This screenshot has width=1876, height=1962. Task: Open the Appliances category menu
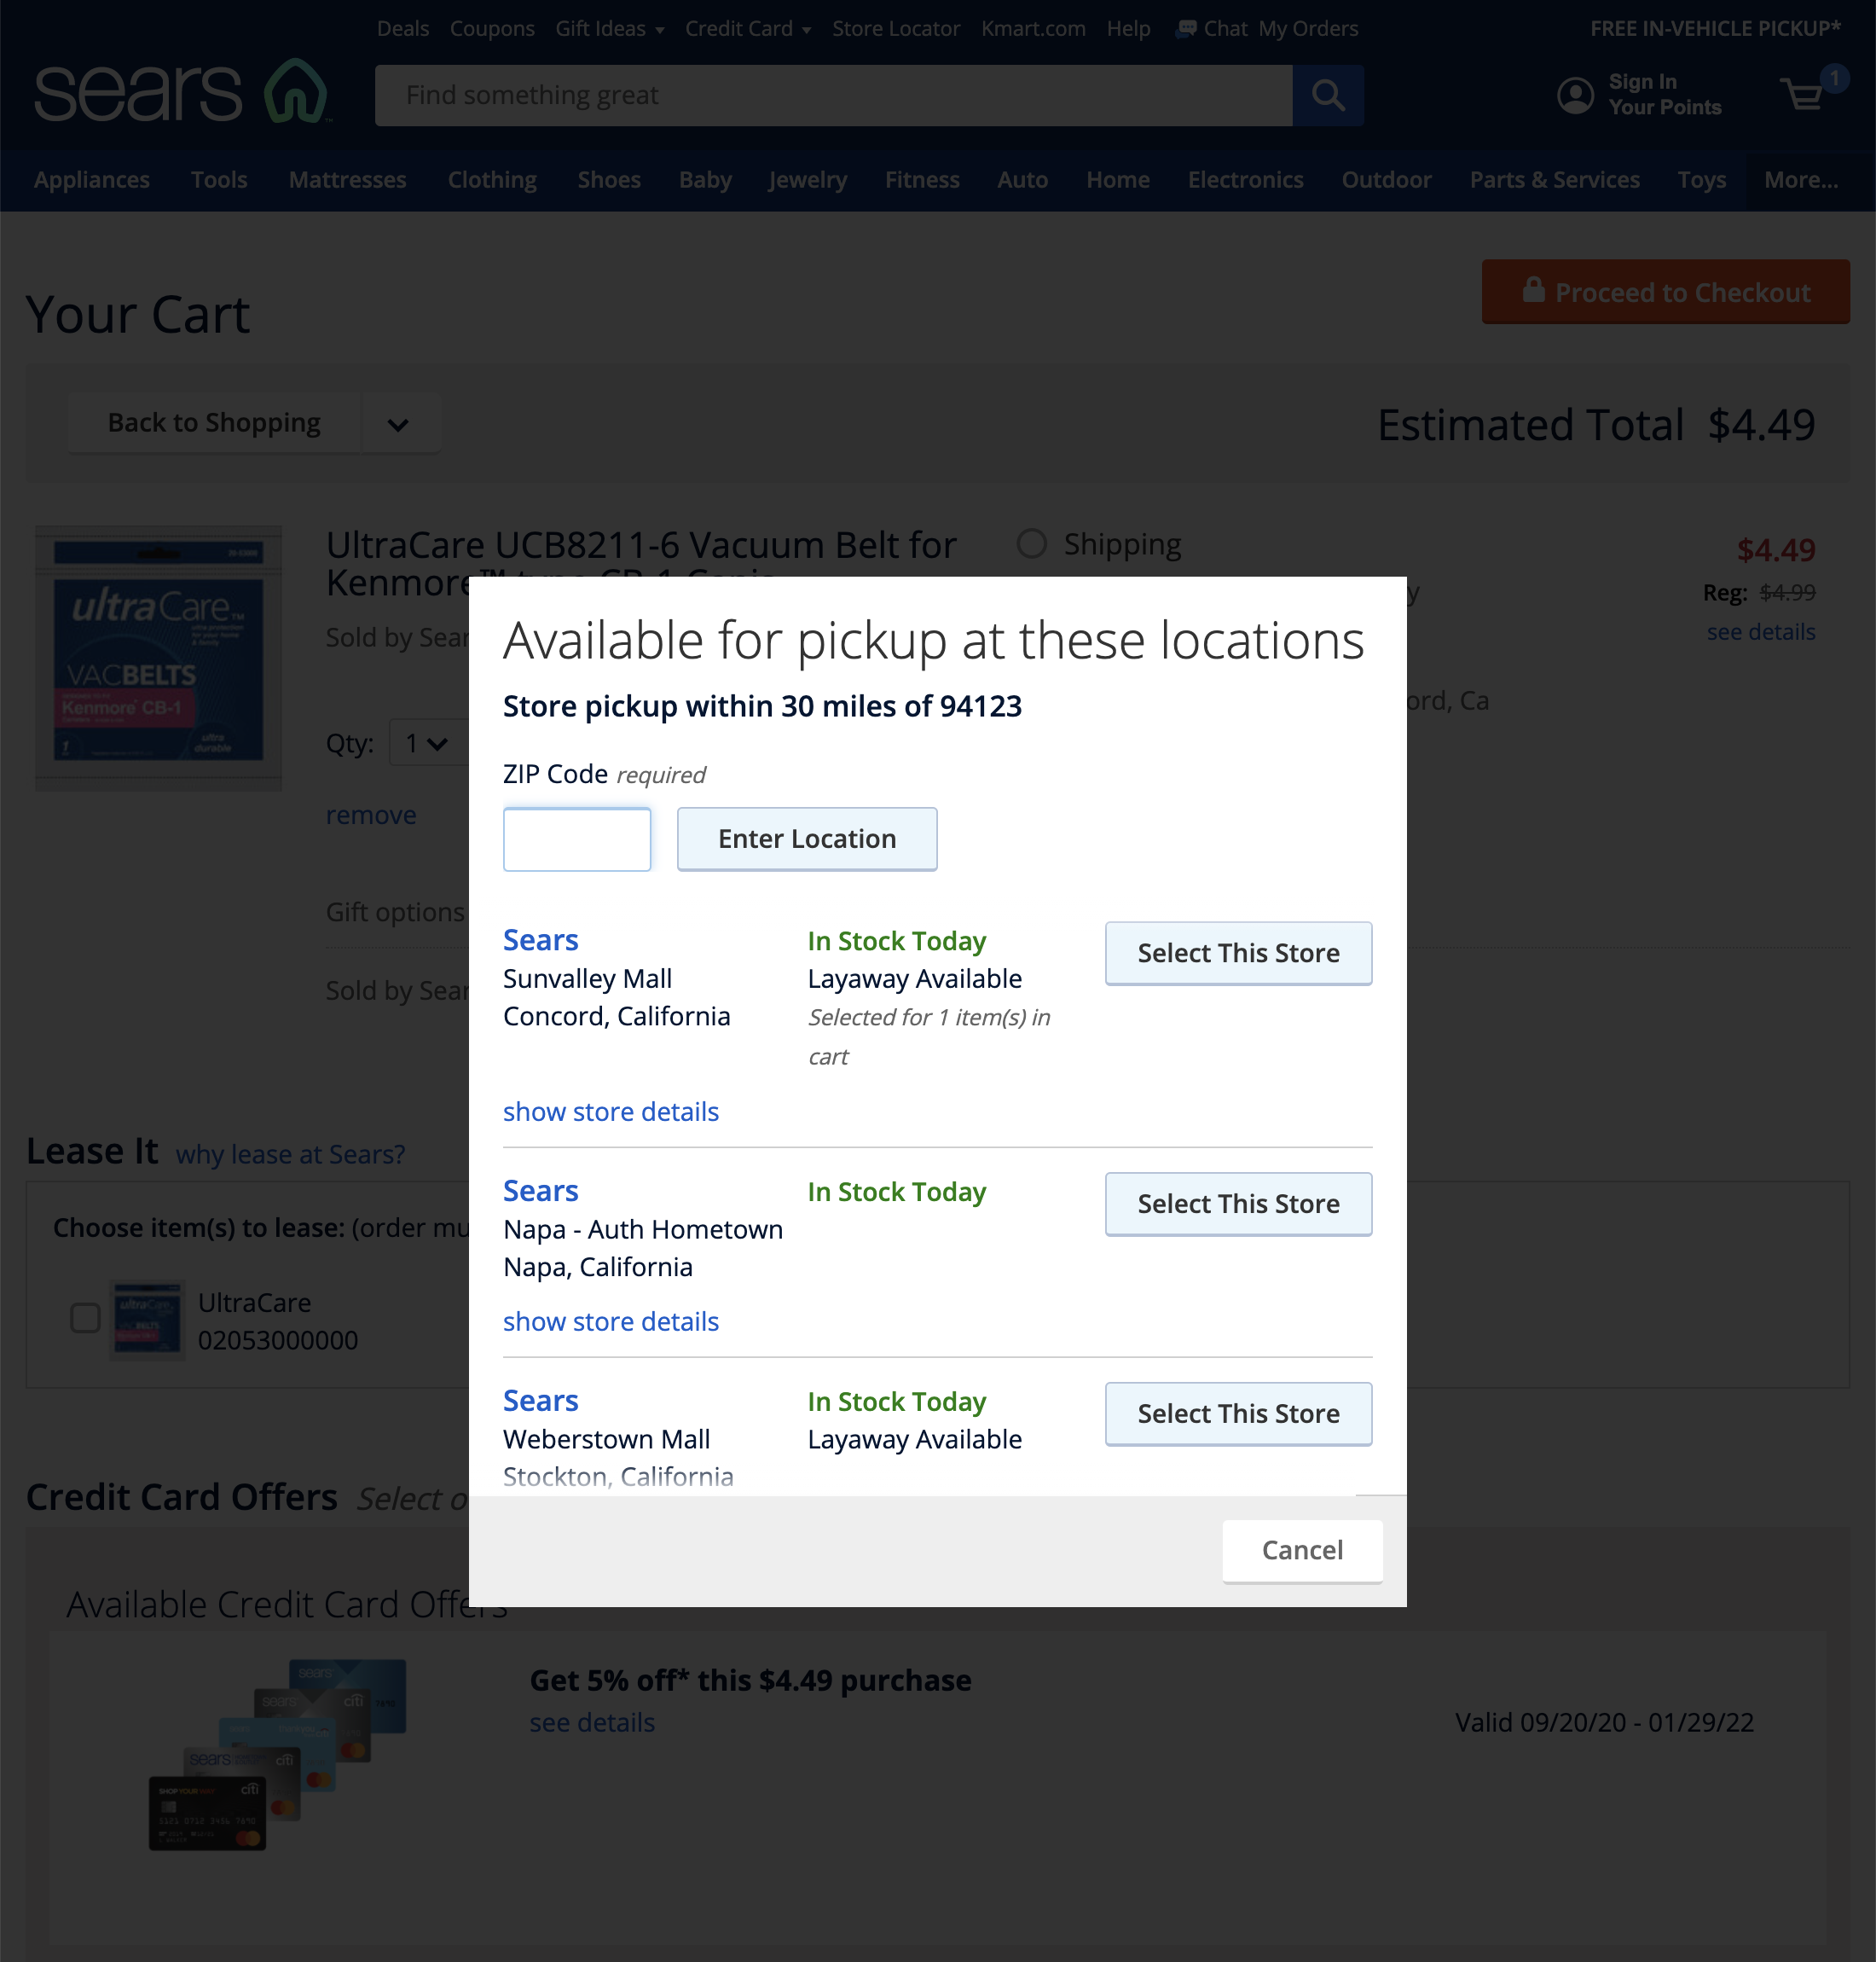click(91, 180)
